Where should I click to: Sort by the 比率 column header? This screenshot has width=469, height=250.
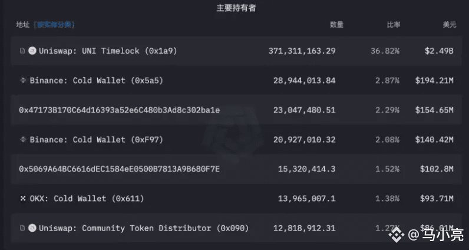394,25
